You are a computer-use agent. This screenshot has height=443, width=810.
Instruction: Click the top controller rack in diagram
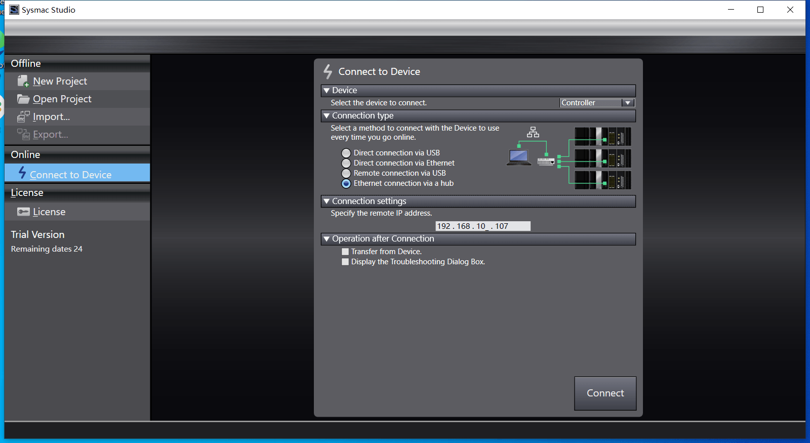(x=602, y=137)
